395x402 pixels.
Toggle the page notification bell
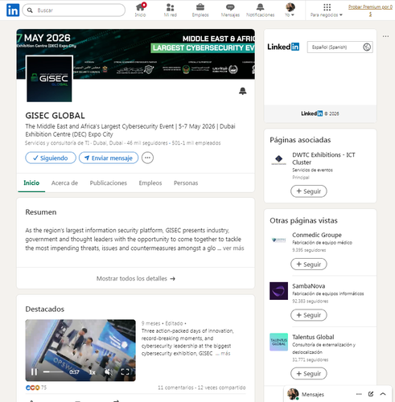pos(243,91)
